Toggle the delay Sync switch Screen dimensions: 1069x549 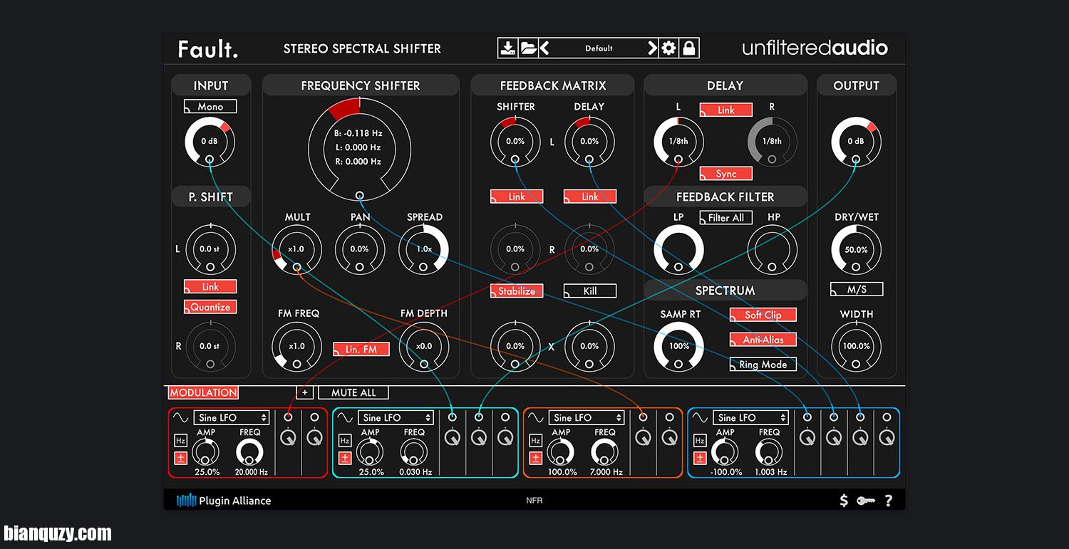pyautogui.click(x=725, y=174)
